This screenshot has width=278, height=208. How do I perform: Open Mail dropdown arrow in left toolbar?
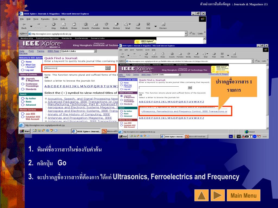(130, 24)
